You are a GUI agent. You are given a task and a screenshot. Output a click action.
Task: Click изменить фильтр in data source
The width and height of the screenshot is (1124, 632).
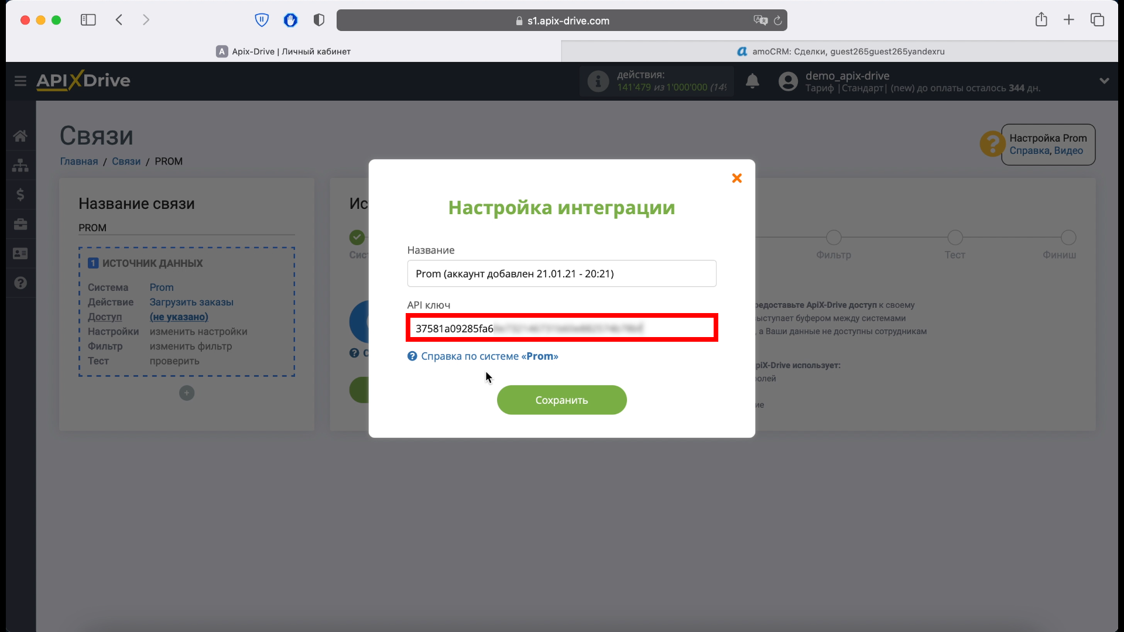[191, 346]
